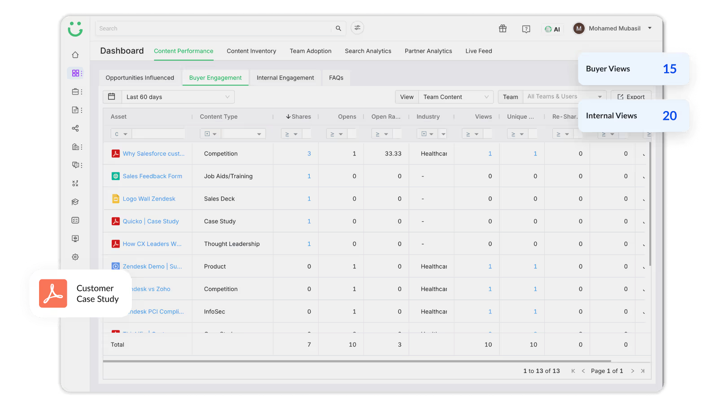
Task: Jump to last page arrow
Action: tap(643, 371)
